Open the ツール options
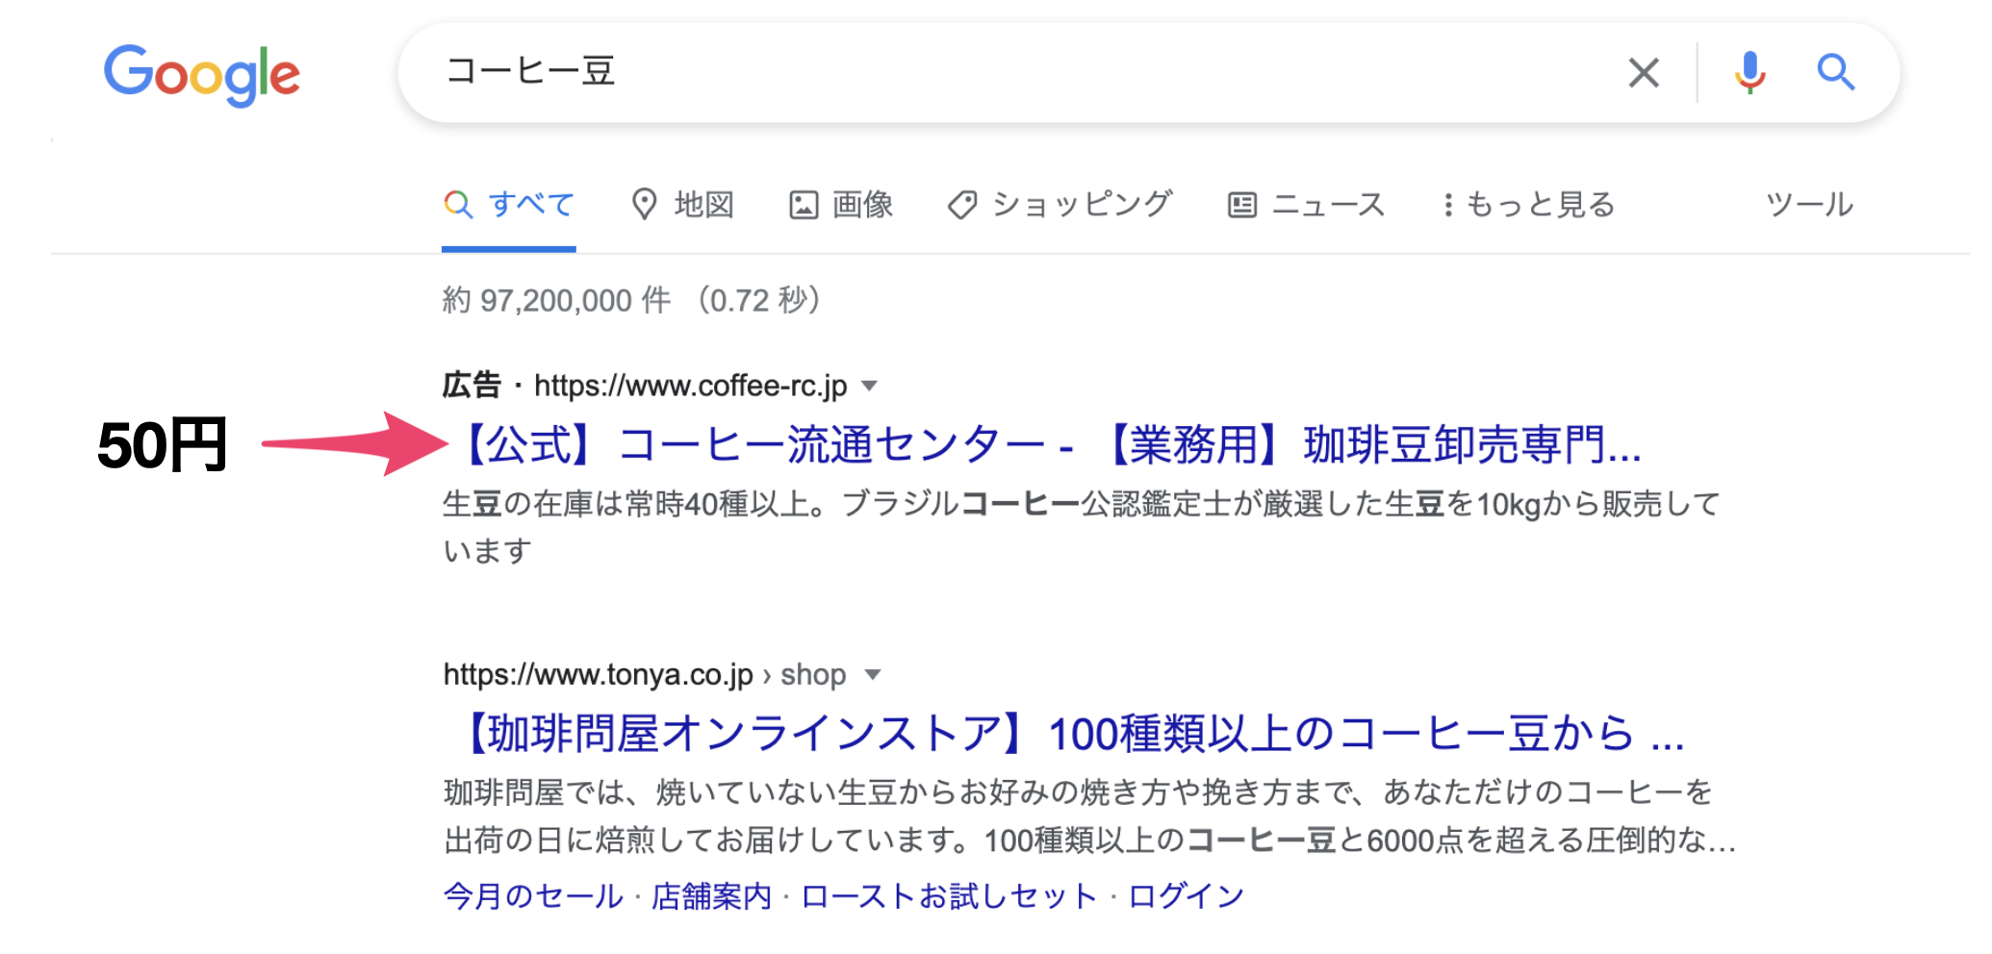Screen dimensions: 1992x954 coord(1809,205)
